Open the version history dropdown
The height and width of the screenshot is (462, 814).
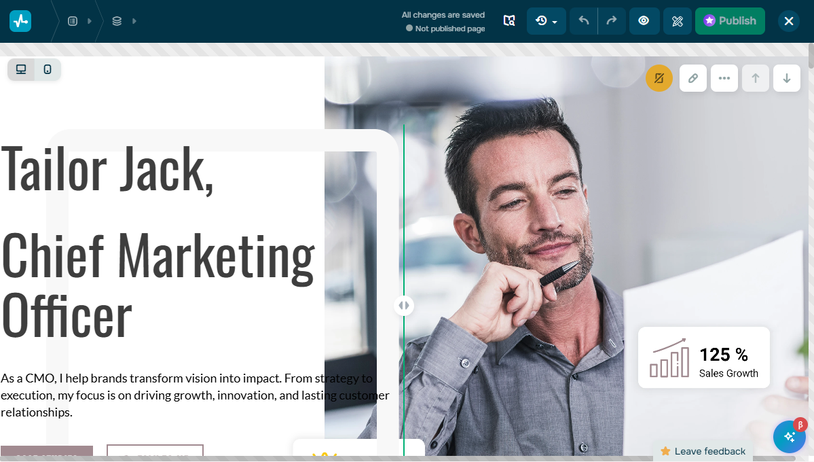click(546, 21)
